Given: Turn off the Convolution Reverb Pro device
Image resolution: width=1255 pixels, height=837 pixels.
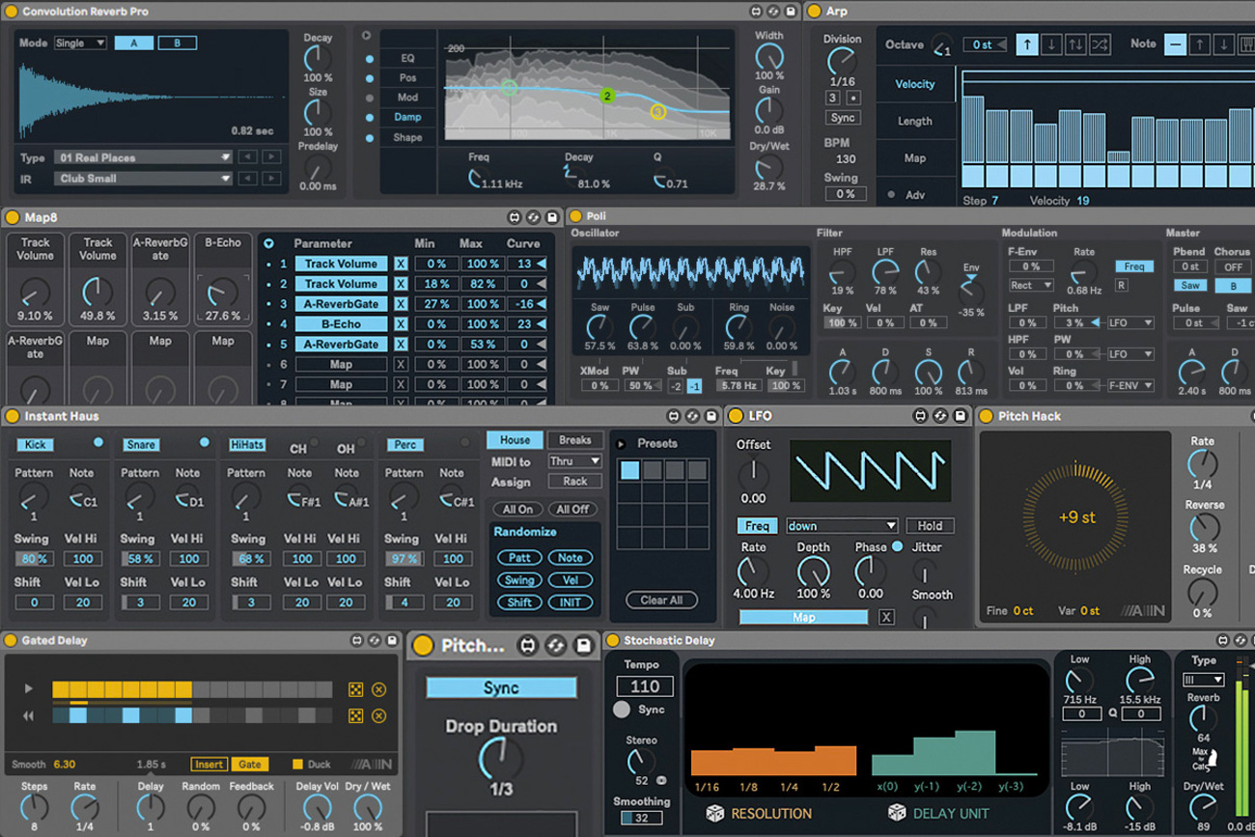Looking at the screenshot, I should tap(11, 12).
